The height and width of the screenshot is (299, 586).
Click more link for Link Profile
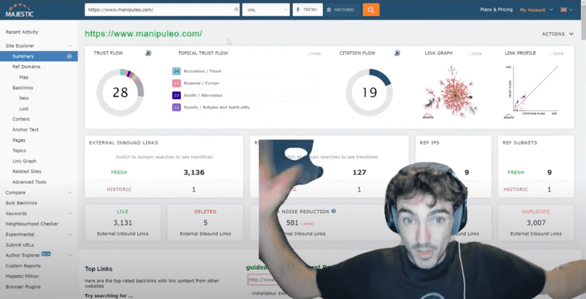pyautogui.click(x=556, y=53)
